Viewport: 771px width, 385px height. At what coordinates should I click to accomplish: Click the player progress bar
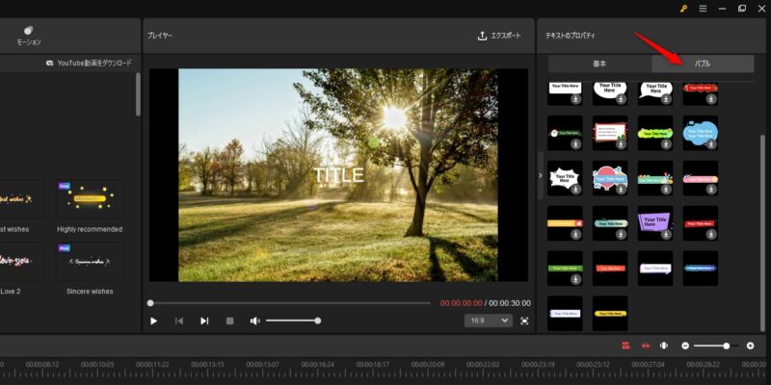click(x=289, y=303)
